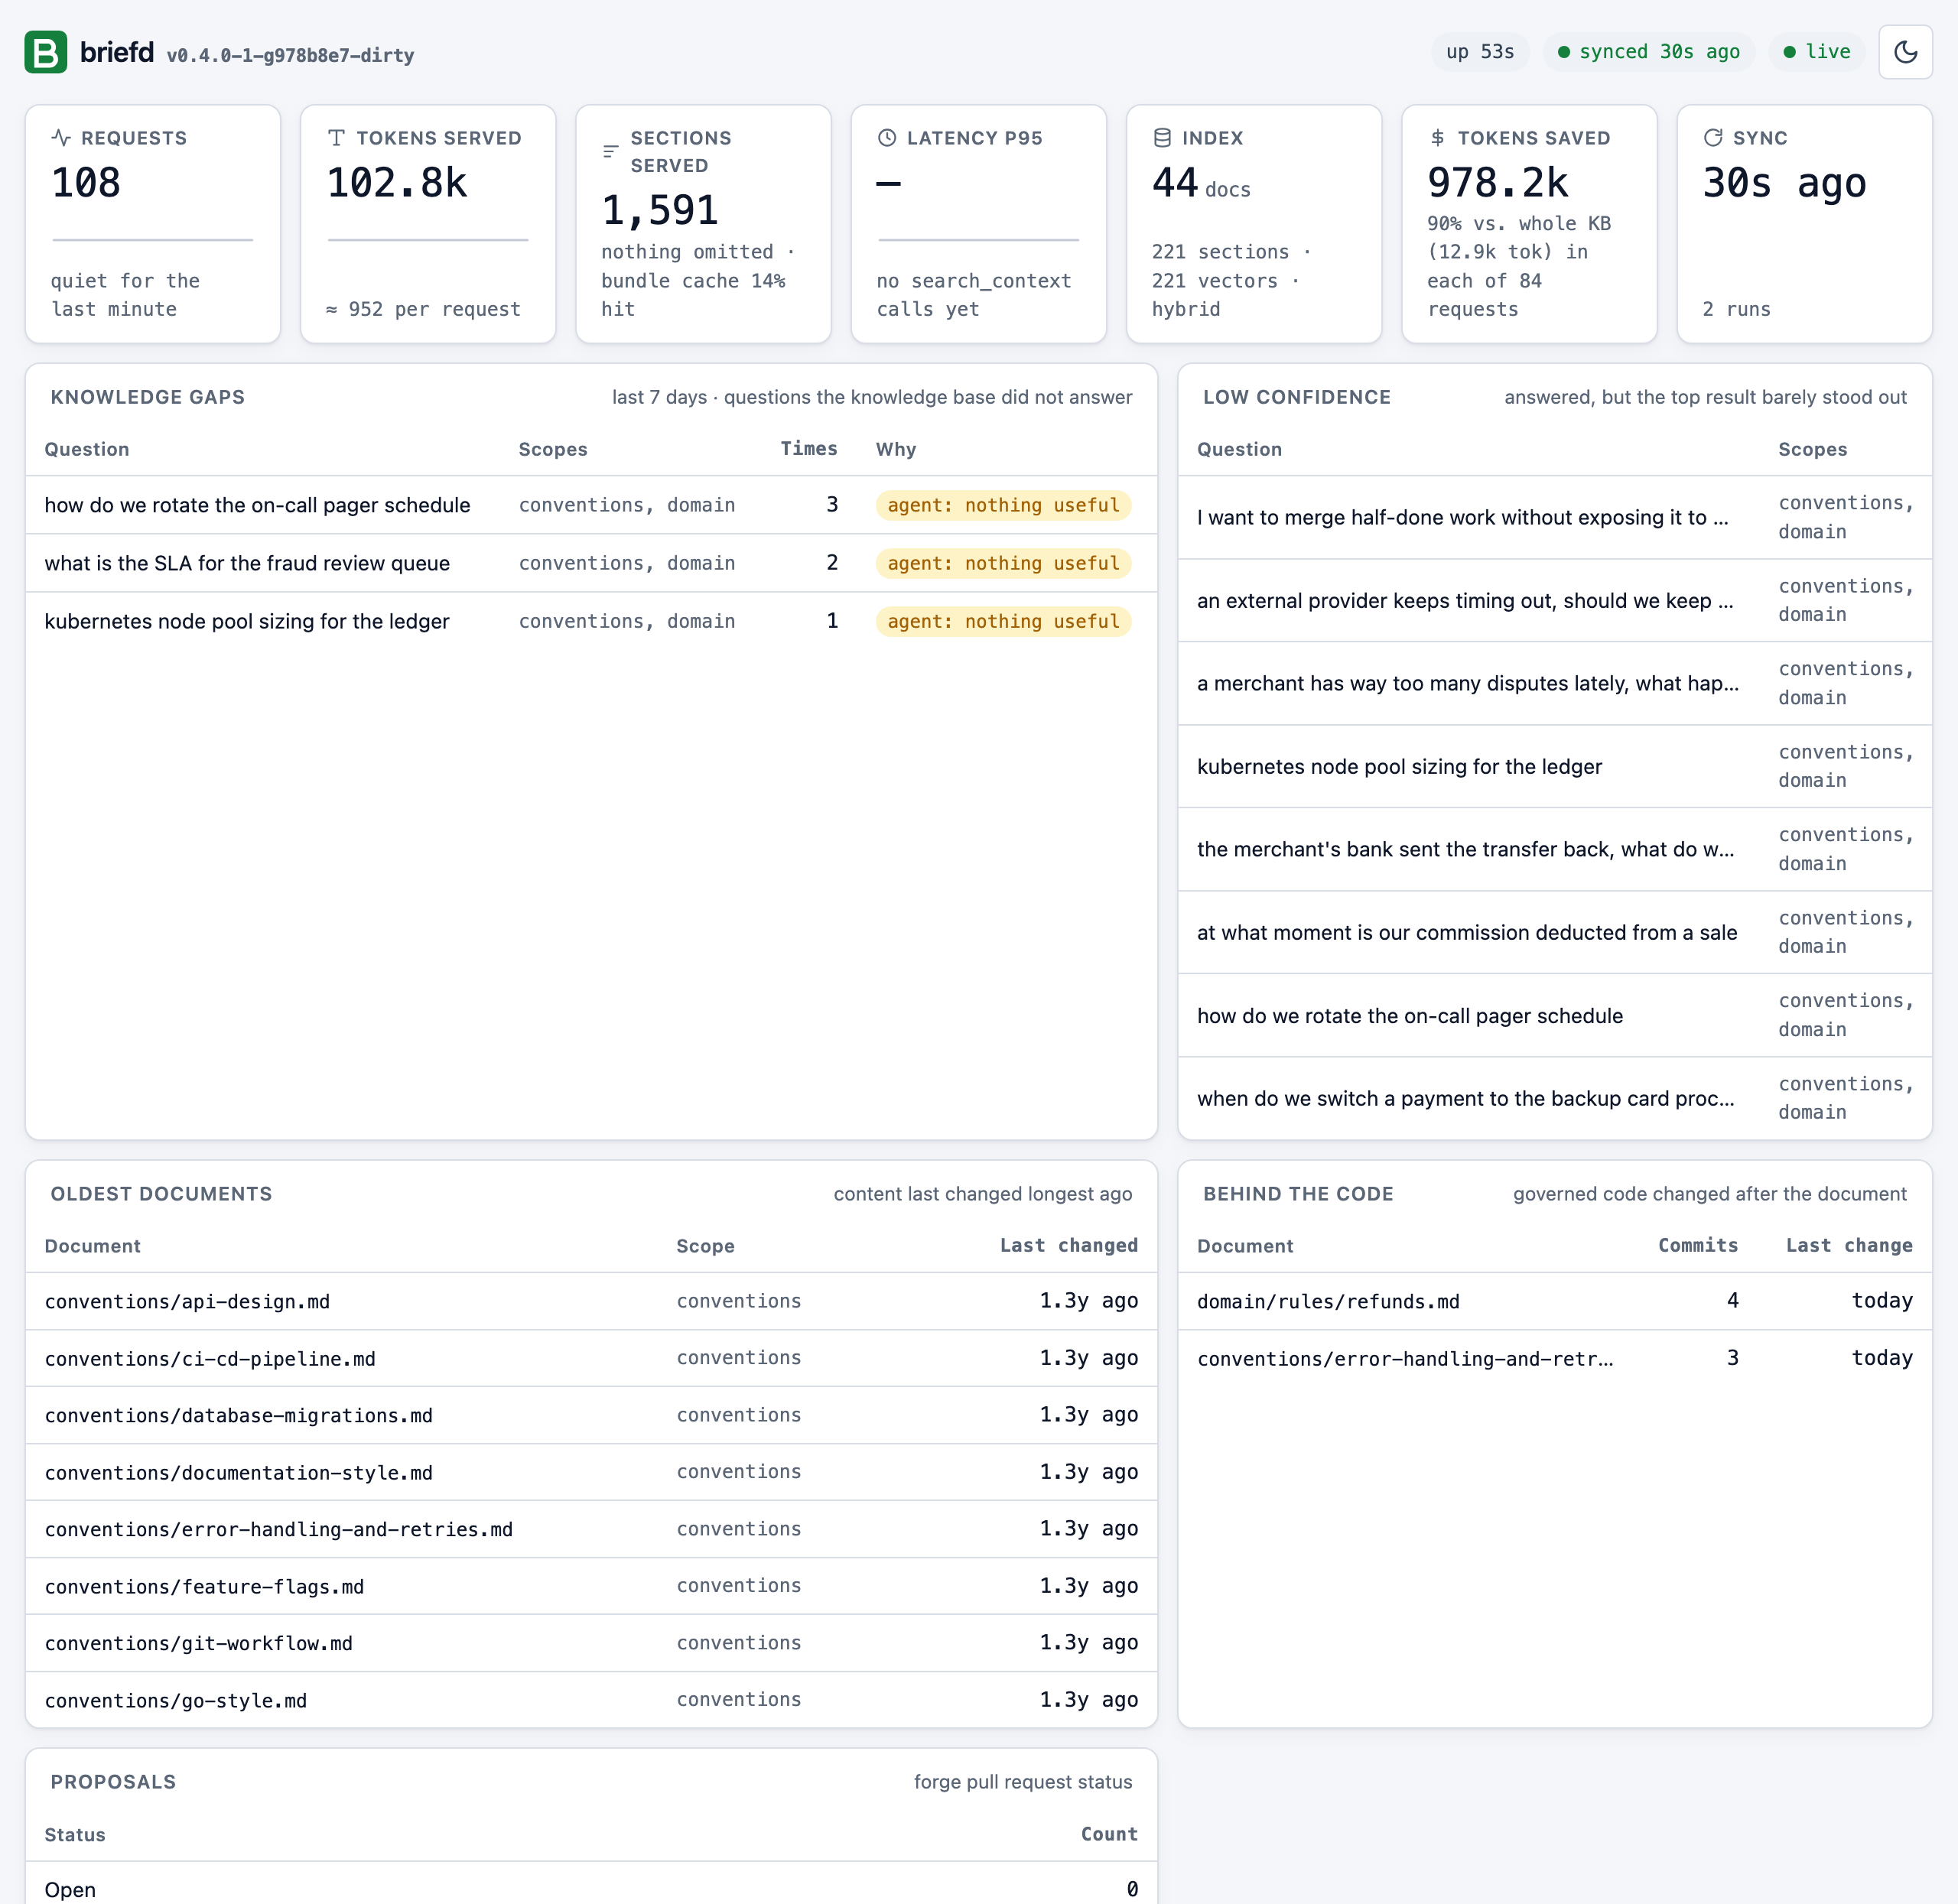The height and width of the screenshot is (1904, 1958).
Task: Click the Tokens Served type icon
Action: (x=337, y=138)
